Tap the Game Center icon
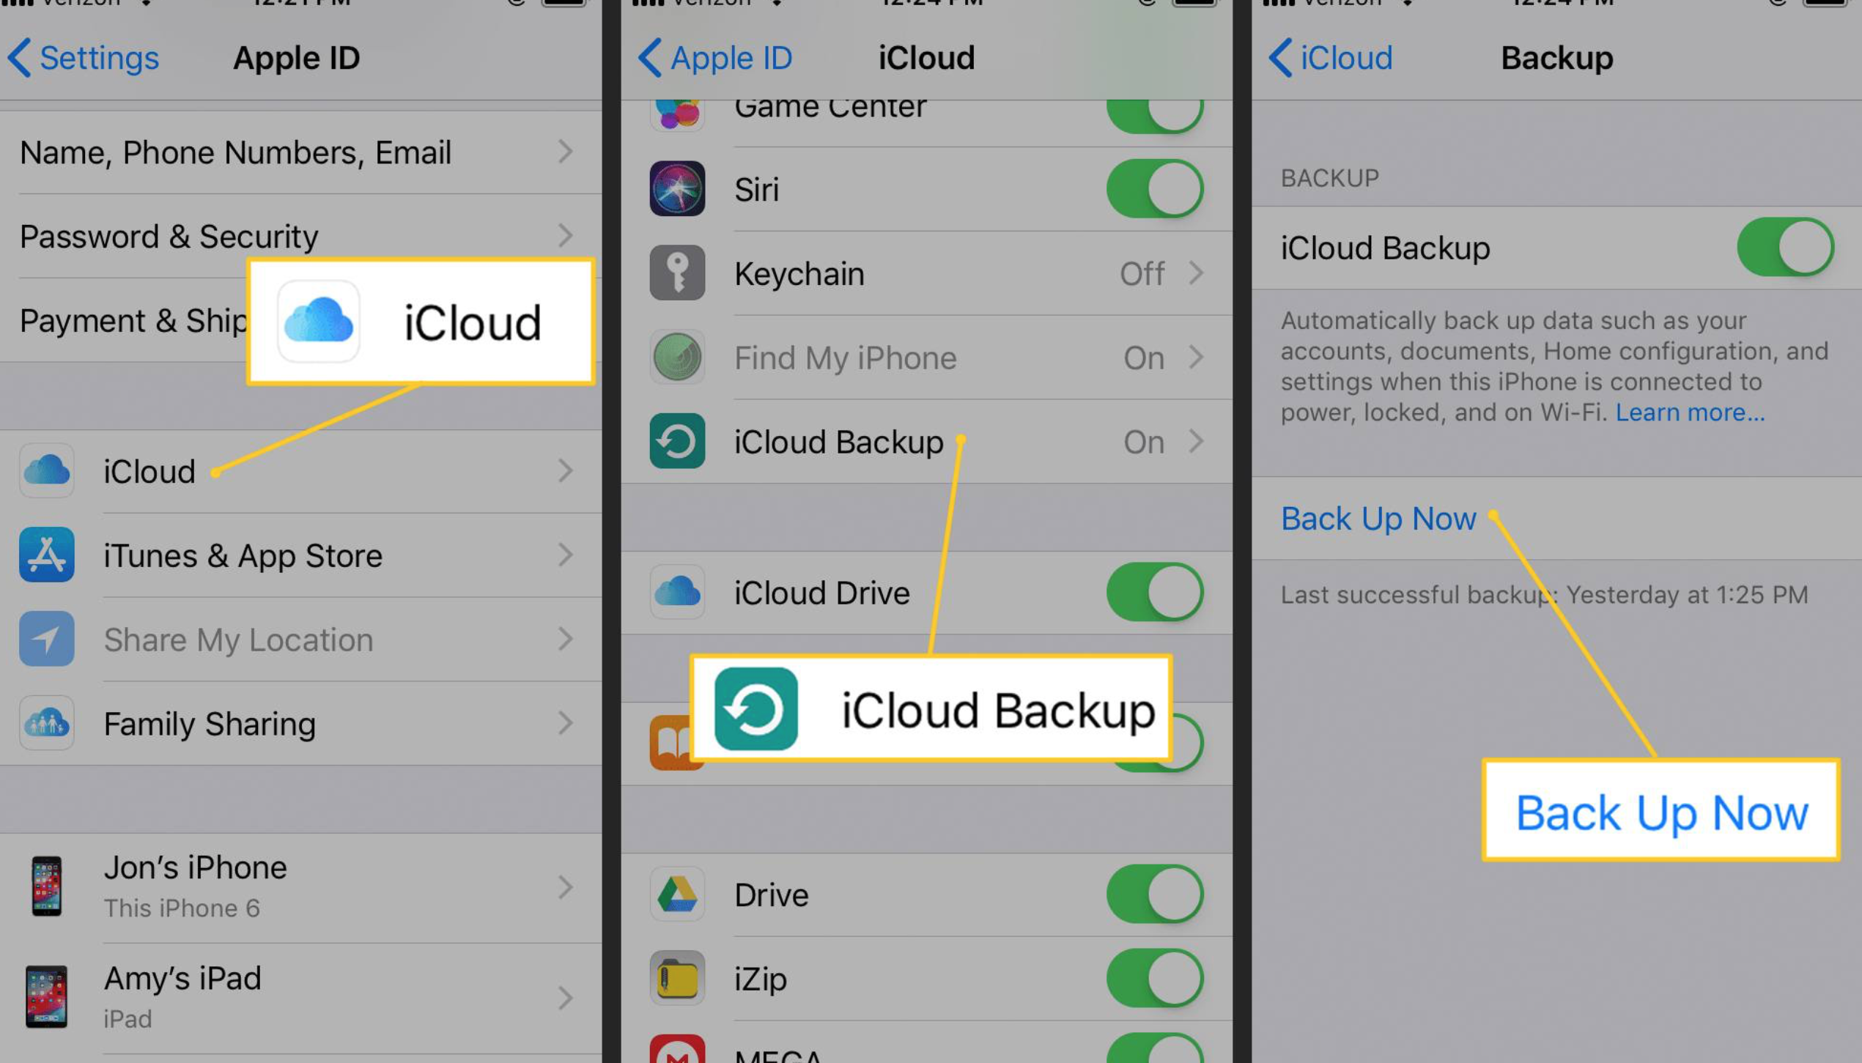Image resolution: width=1862 pixels, height=1063 pixels. click(678, 106)
